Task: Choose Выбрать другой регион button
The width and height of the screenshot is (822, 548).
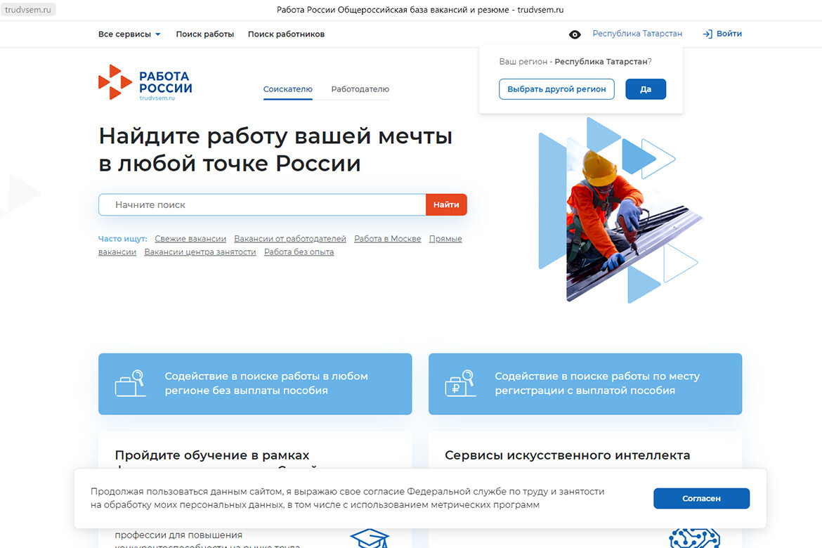Action: [556, 89]
